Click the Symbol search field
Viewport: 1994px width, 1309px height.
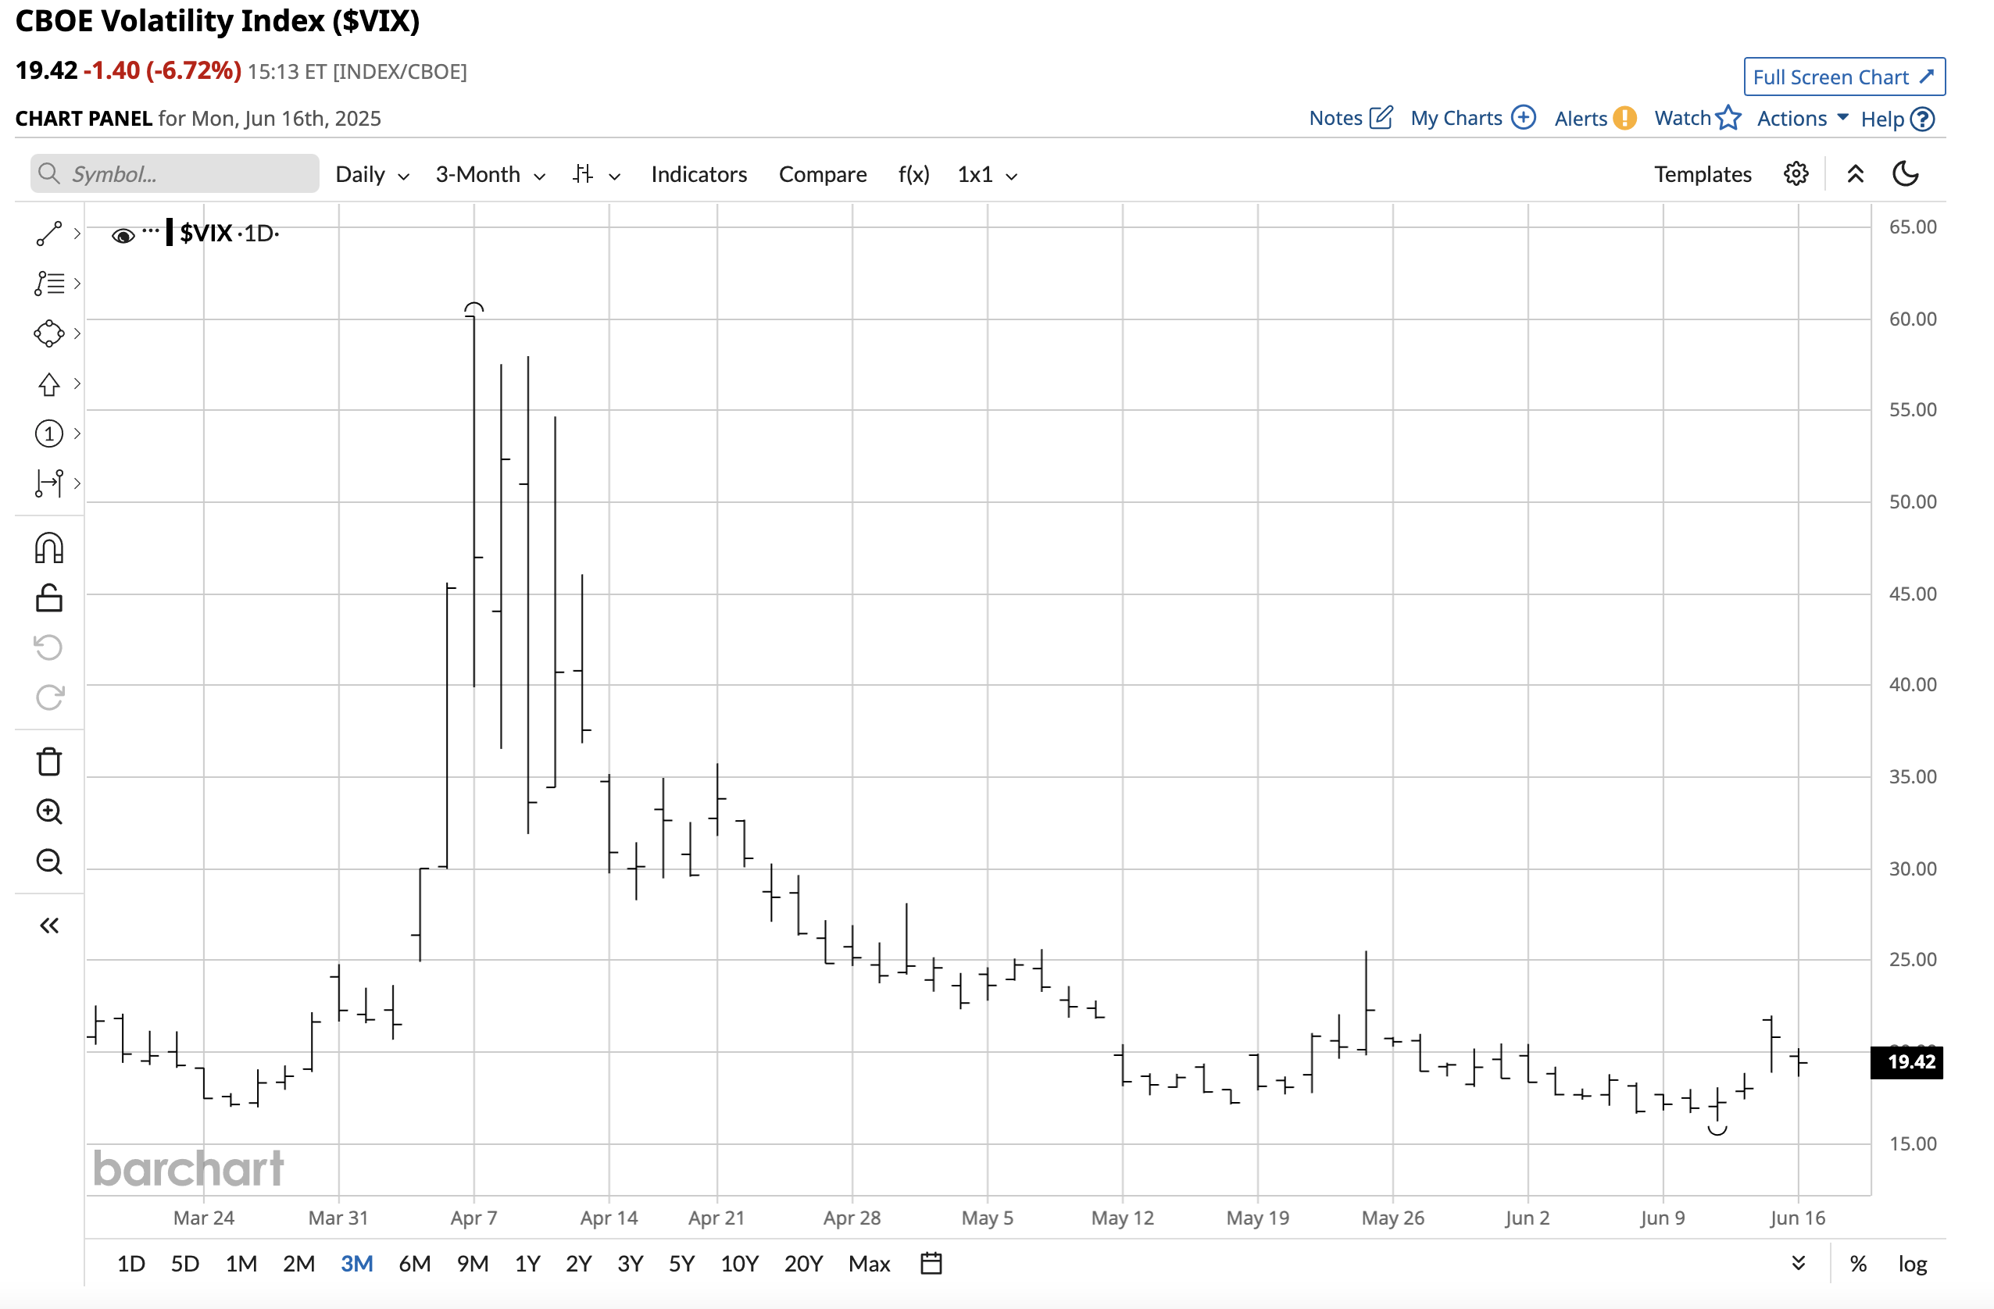174,174
